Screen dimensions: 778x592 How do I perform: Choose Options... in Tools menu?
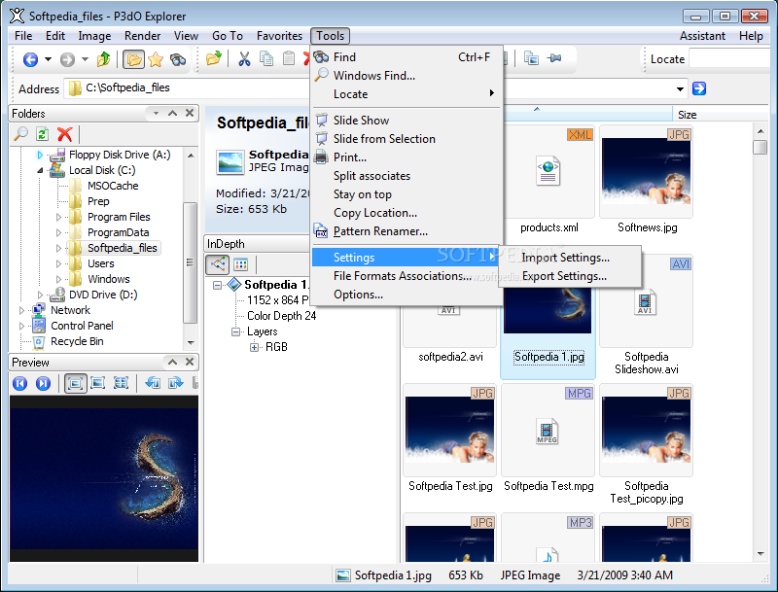(x=405, y=294)
